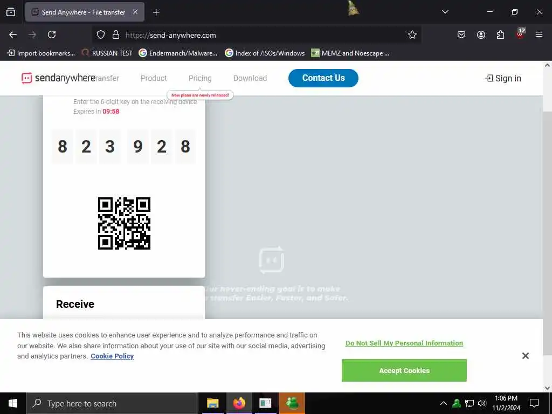Open MEMZ and Noescape bookmark
The height and width of the screenshot is (414, 552).
350,53
